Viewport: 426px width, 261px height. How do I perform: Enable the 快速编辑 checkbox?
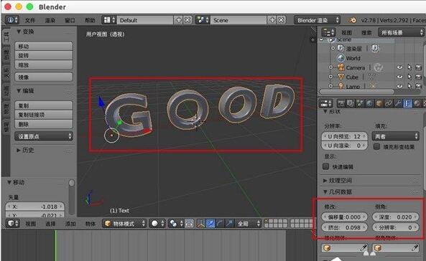coord(325,166)
